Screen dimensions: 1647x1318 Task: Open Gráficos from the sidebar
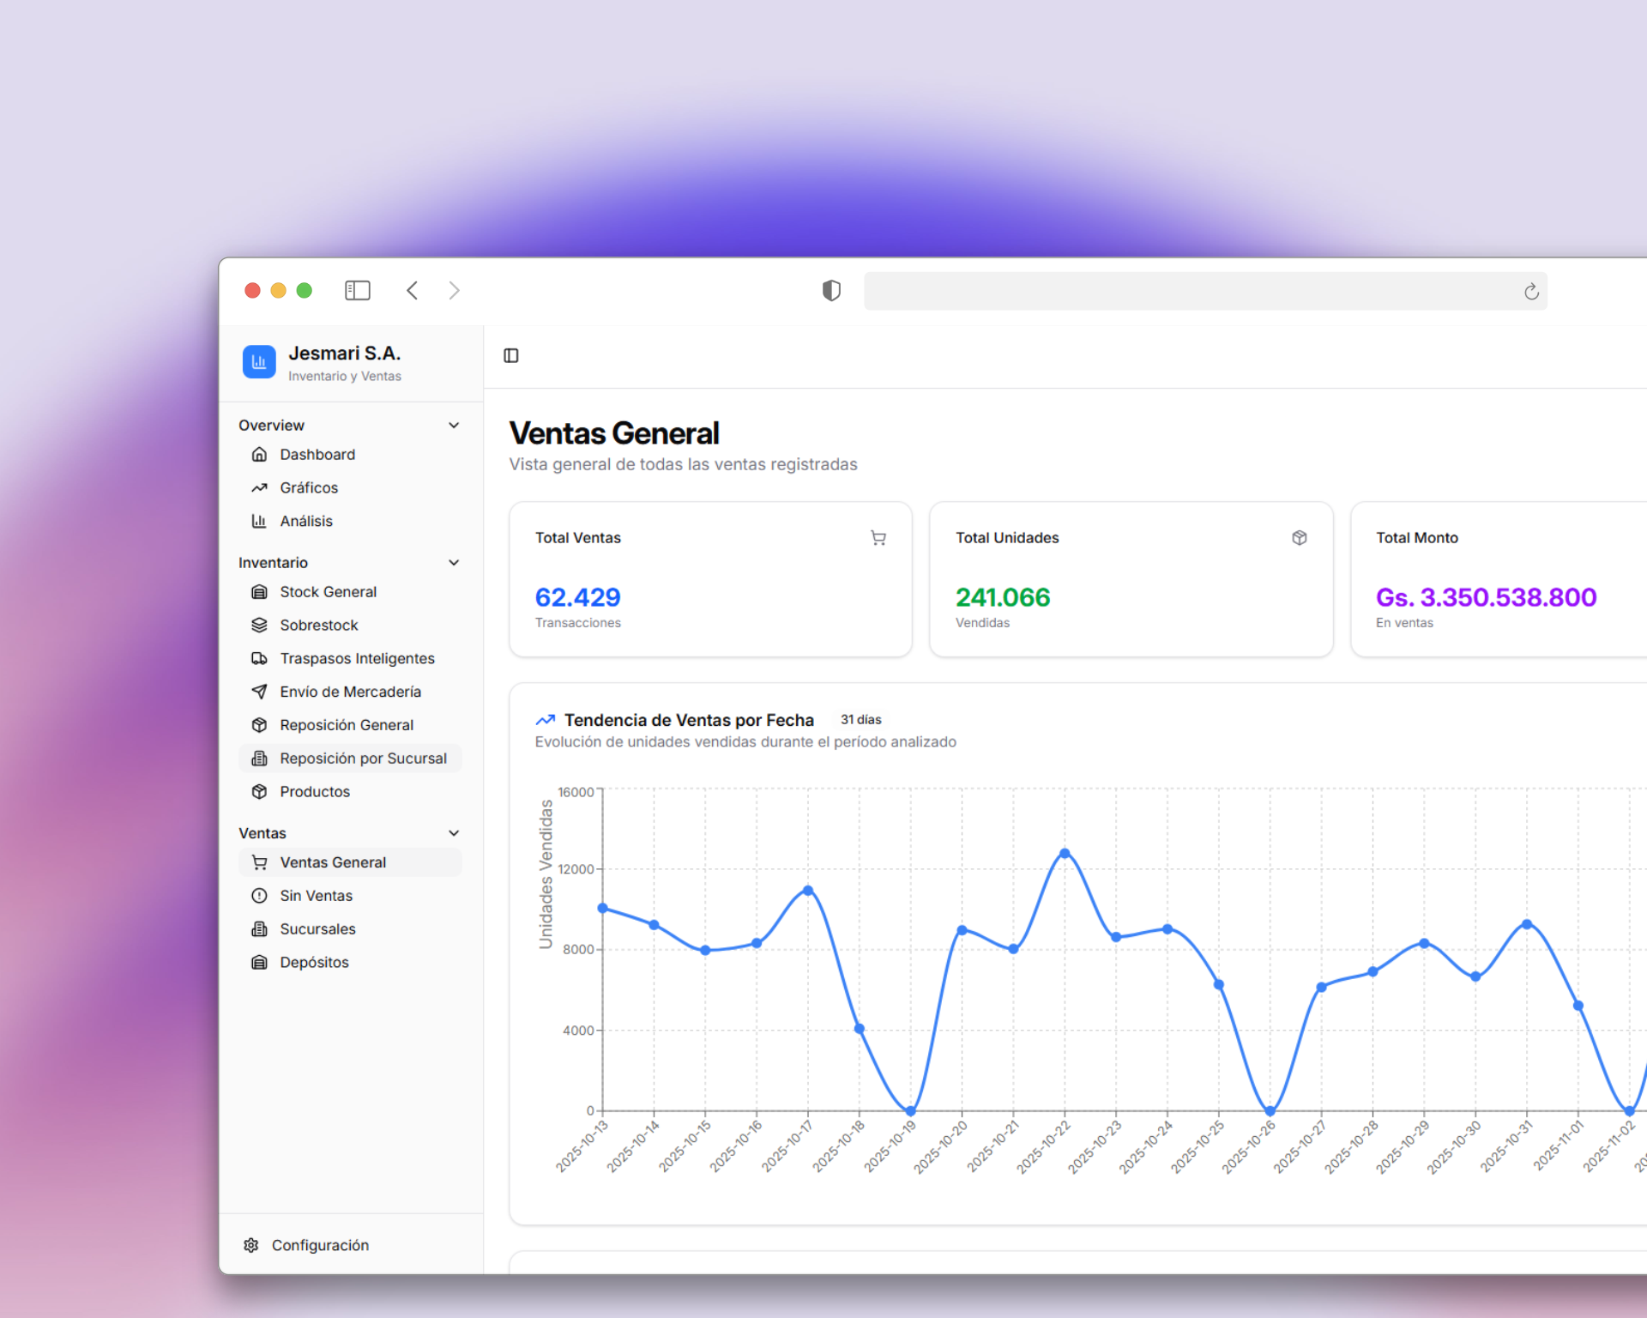click(309, 488)
